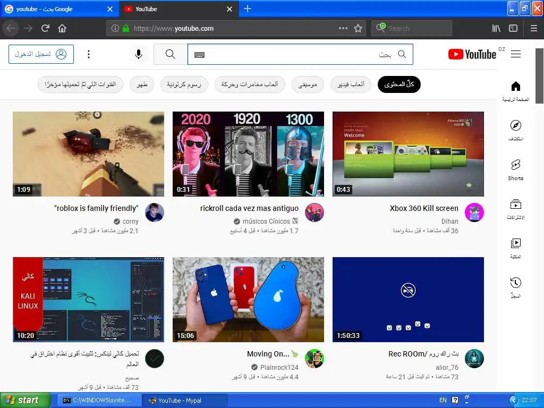Open the corny channel name
544x408 pixels.
[x=131, y=222]
